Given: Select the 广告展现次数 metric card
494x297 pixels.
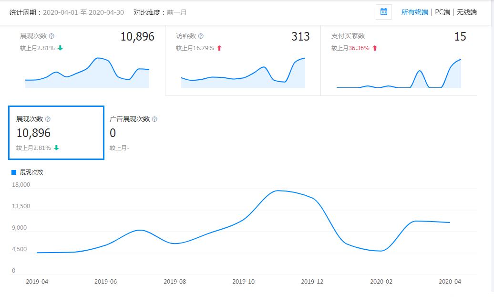Looking at the screenshot, I should pyautogui.click(x=134, y=132).
